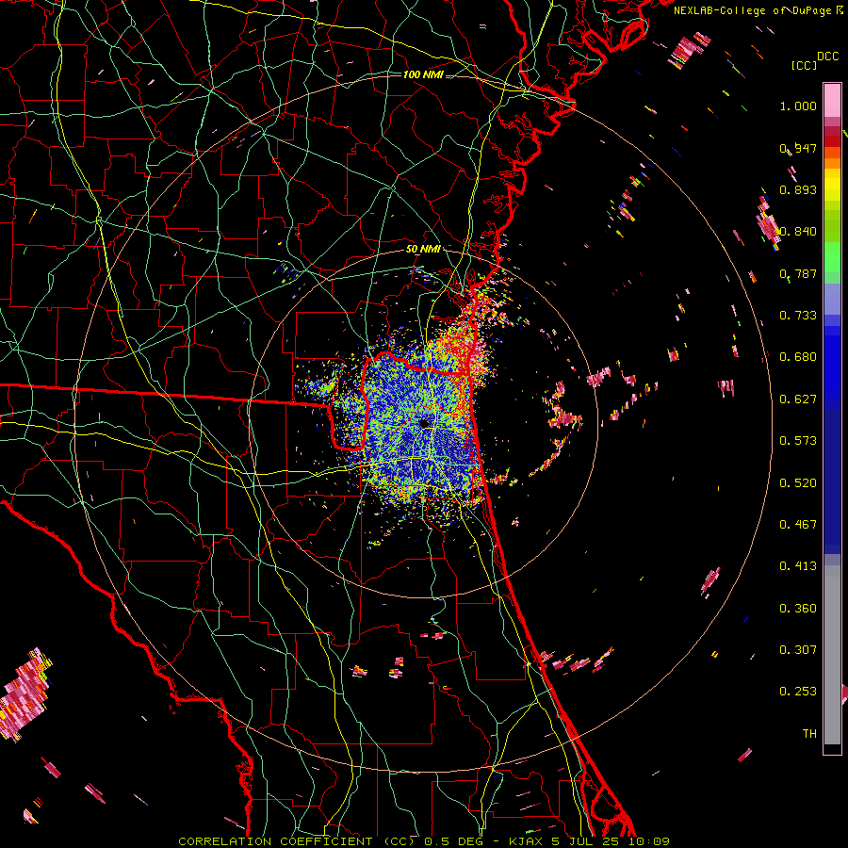Select the 0.680 scale value
Screen dimensions: 848x848
pos(798,357)
